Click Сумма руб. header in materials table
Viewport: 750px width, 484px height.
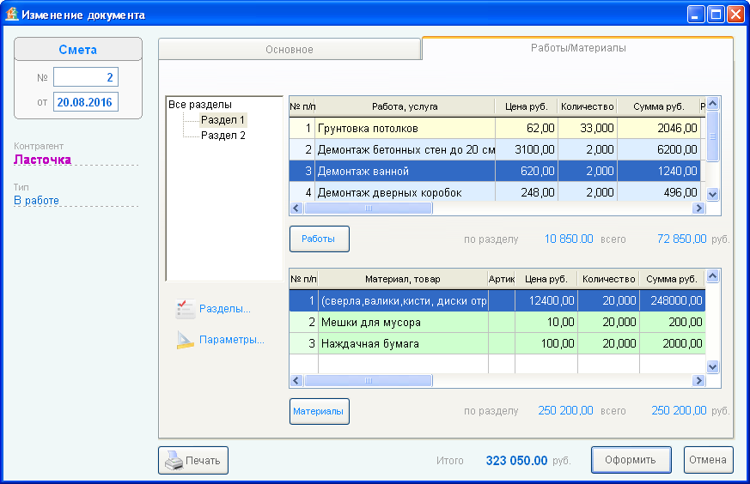pos(672,279)
